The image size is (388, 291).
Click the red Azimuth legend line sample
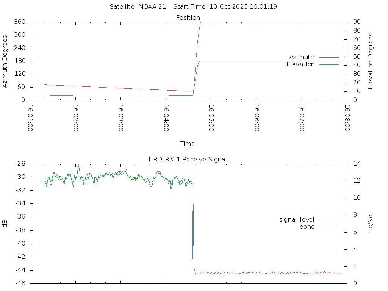[329, 57]
